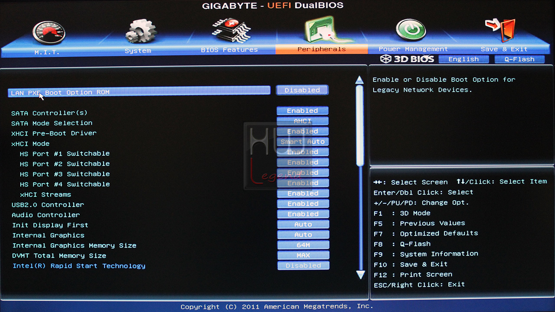Select SATA Mode Selection label
555x312 pixels.
coord(52,123)
